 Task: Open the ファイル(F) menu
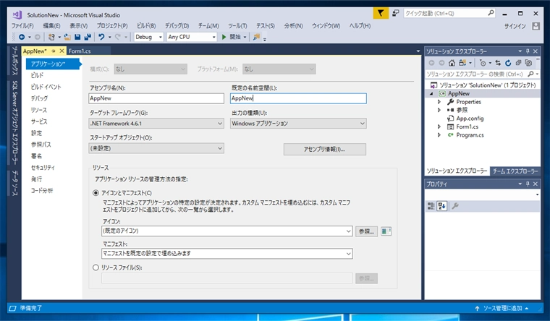(x=22, y=26)
